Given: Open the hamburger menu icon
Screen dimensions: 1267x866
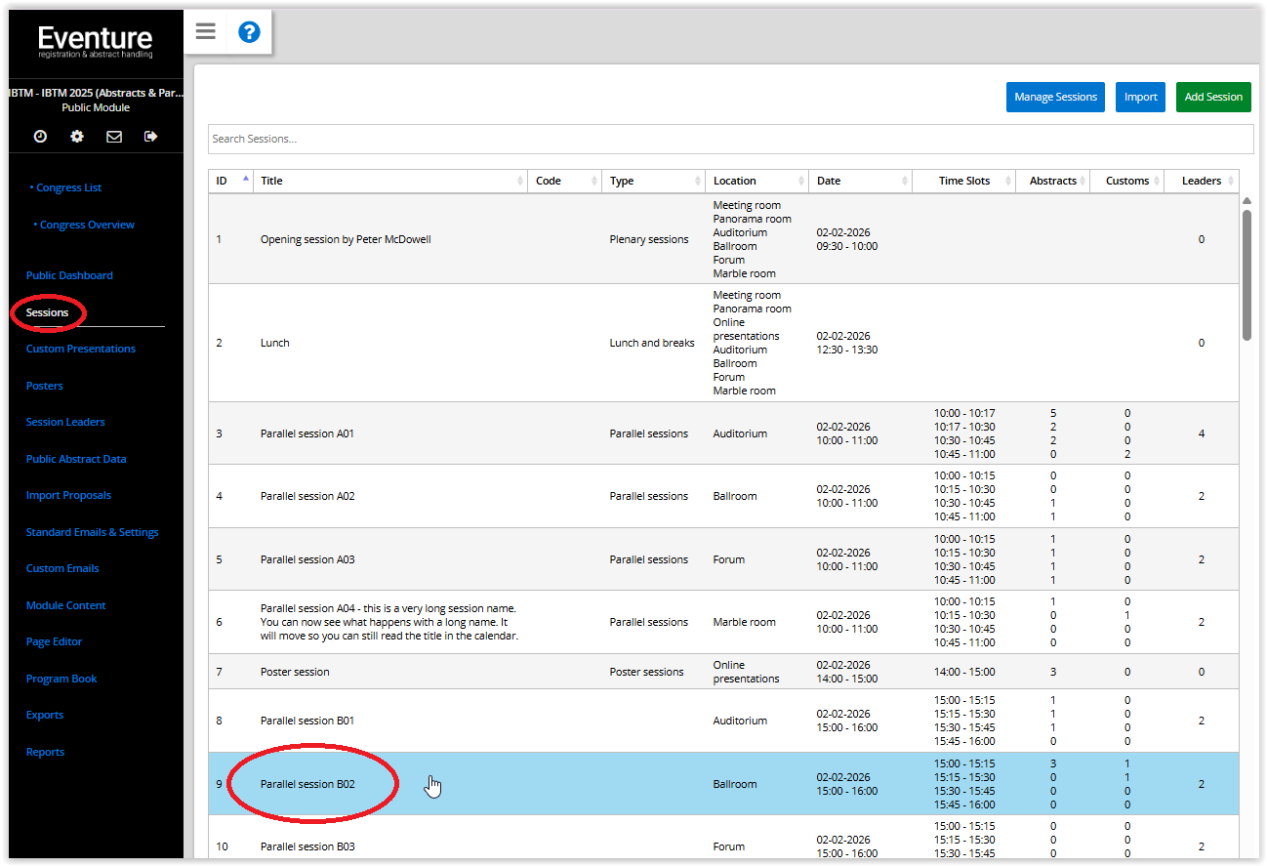Looking at the screenshot, I should point(205,31).
